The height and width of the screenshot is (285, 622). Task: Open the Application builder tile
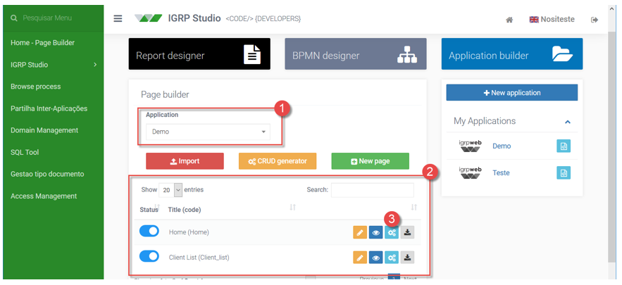(x=511, y=54)
